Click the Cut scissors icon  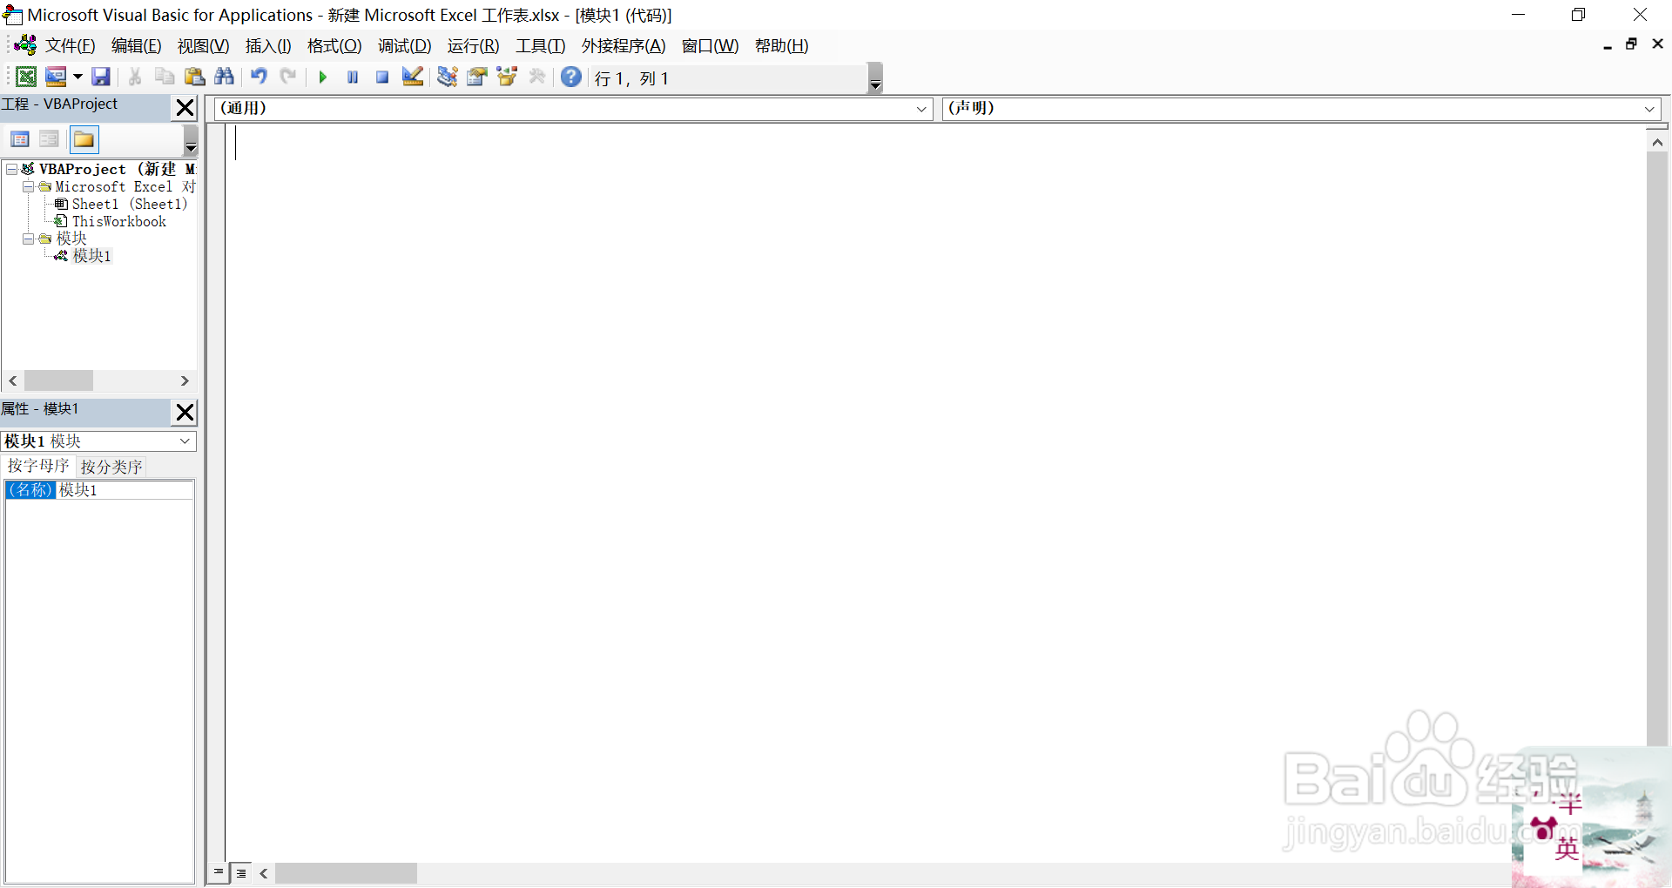pyautogui.click(x=135, y=77)
